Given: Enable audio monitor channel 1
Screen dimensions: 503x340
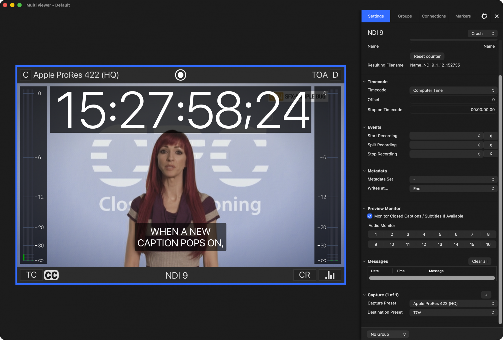Looking at the screenshot, I should (376, 234).
